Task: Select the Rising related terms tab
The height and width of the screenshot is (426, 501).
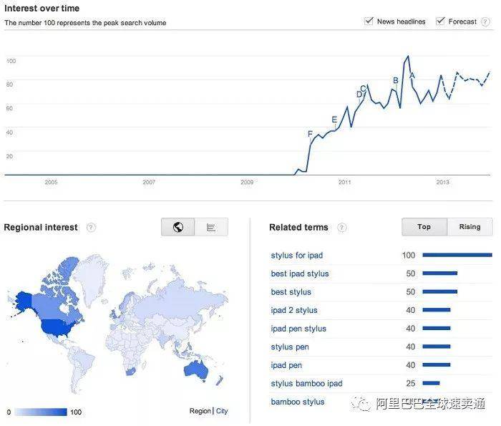Action: [x=470, y=227]
